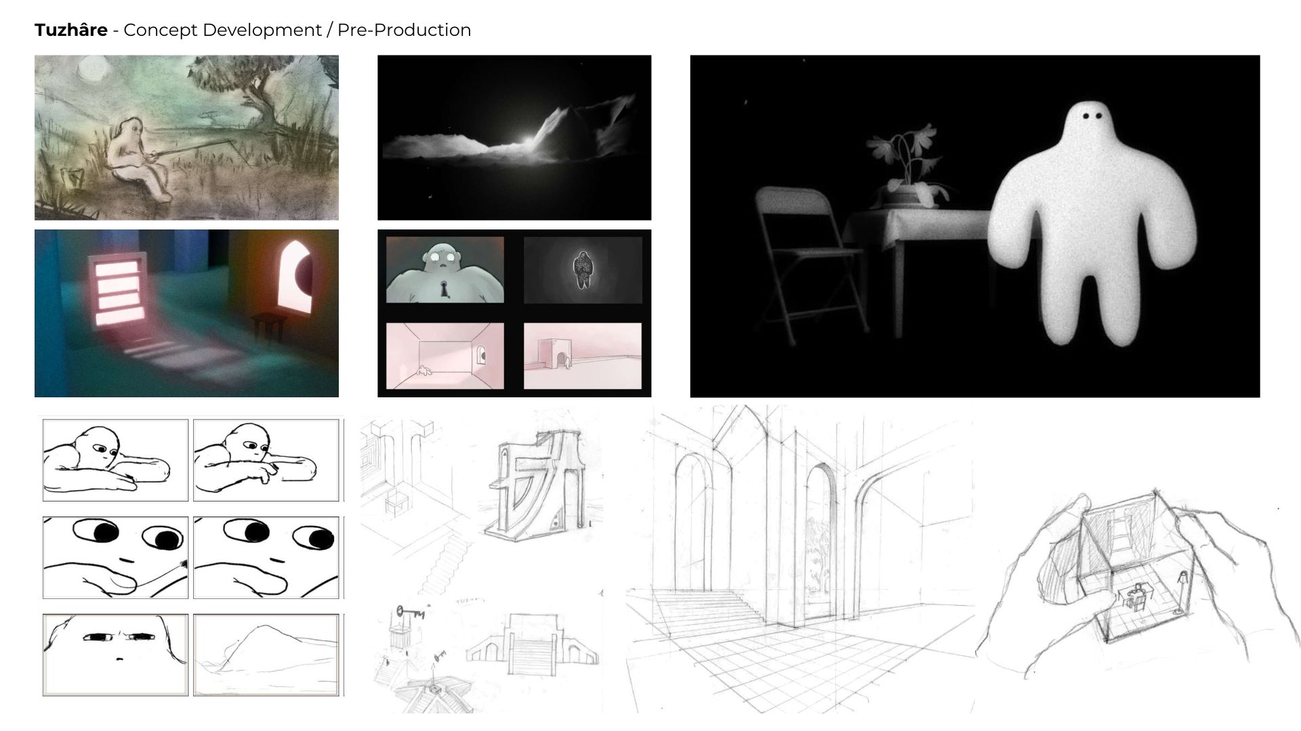Select the keyhole creature storyboard frame
The height and width of the screenshot is (731, 1301).
coord(445,269)
